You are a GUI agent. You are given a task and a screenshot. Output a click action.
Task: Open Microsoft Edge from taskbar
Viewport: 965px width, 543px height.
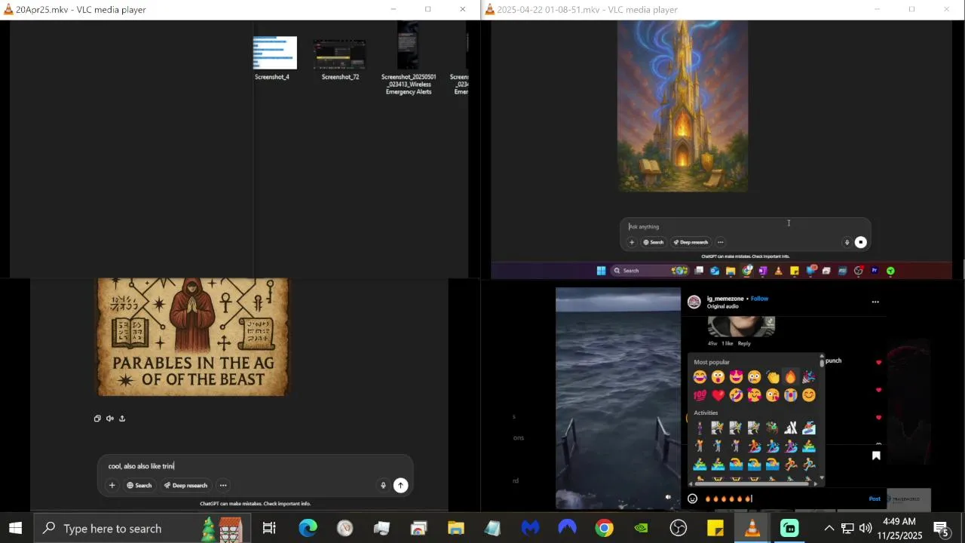(x=308, y=529)
